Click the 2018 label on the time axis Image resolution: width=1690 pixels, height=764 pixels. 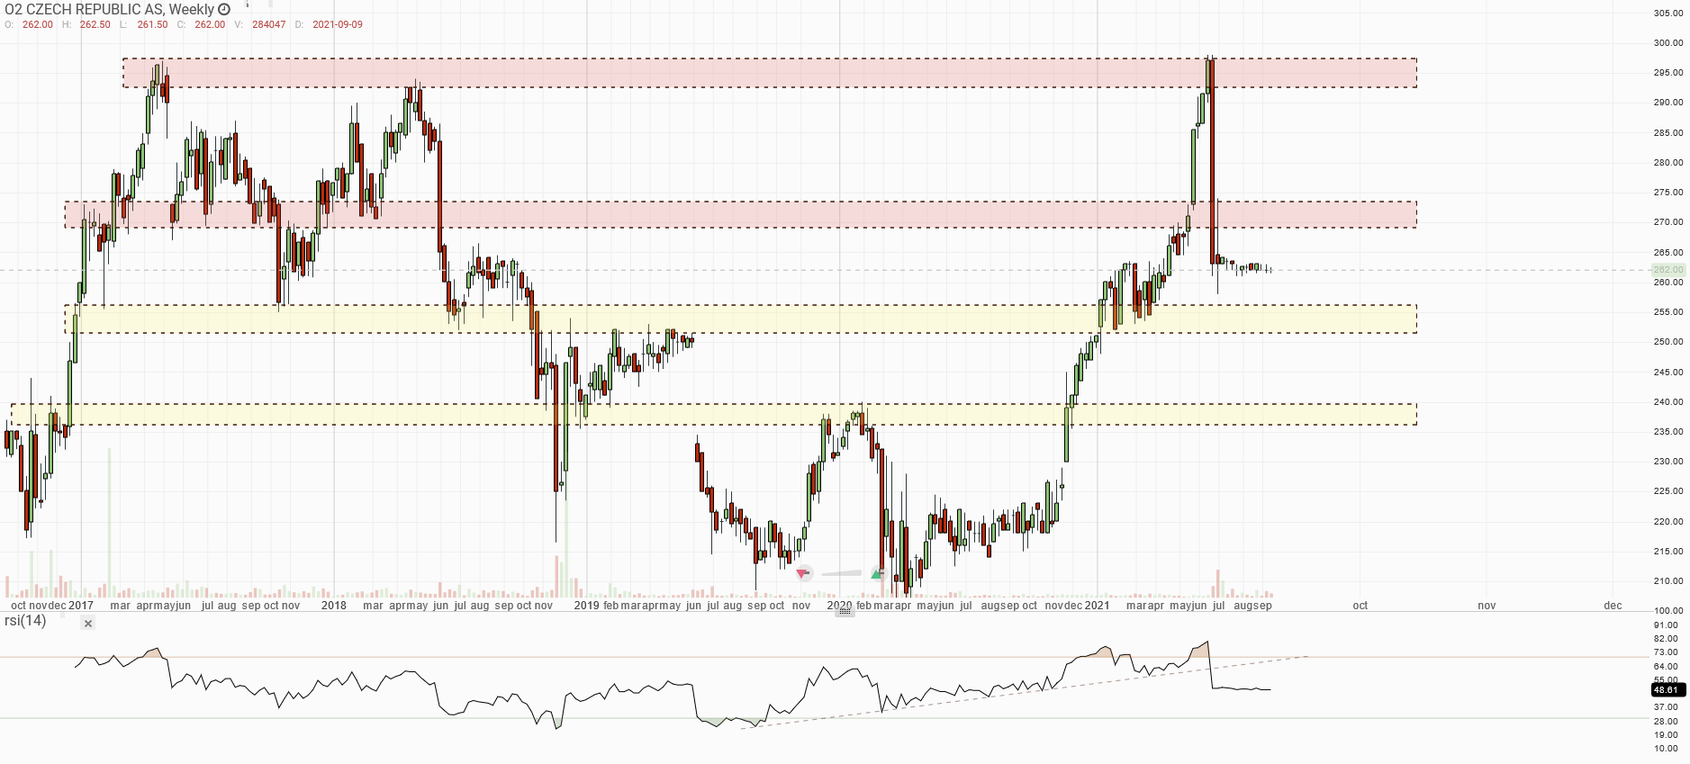click(333, 606)
